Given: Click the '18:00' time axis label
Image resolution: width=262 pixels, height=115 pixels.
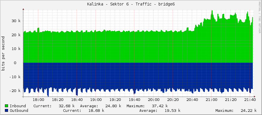Looking at the screenshot, I should point(39,100).
